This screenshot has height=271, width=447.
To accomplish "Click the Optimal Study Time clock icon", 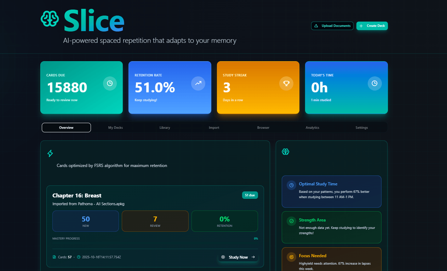I will (291, 185).
